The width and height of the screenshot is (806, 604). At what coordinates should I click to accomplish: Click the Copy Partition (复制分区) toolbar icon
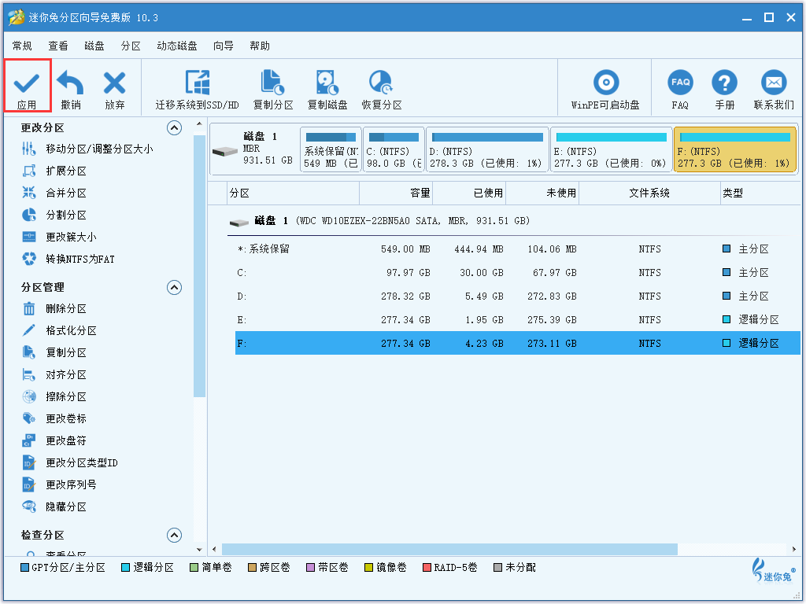coord(272,82)
